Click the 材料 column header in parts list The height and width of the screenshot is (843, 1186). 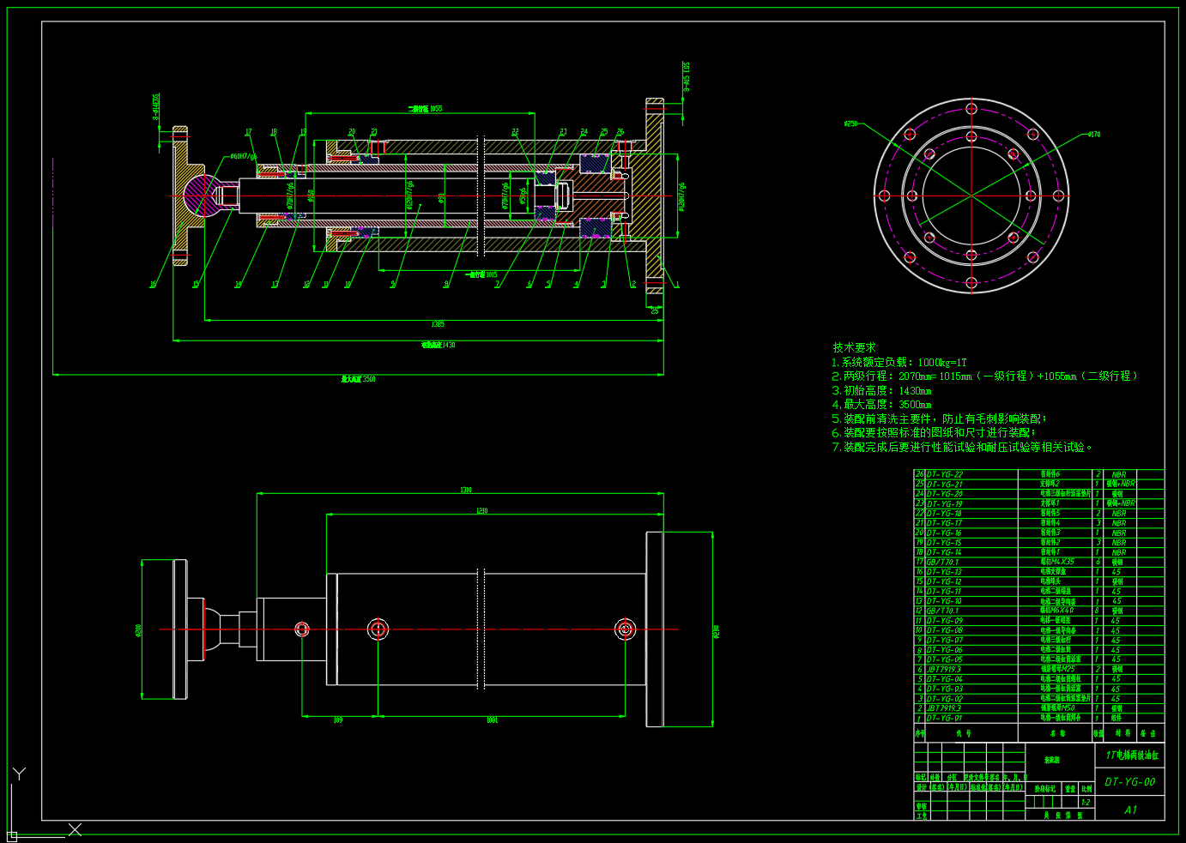coord(1122,733)
